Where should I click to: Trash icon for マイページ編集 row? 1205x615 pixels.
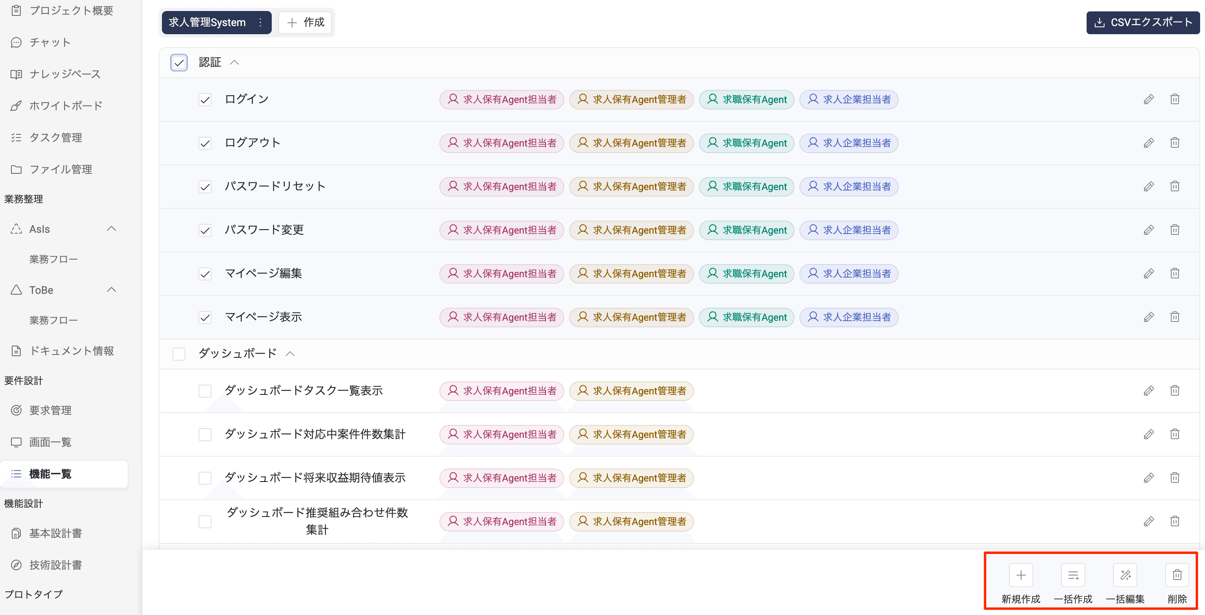[x=1174, y=274]
